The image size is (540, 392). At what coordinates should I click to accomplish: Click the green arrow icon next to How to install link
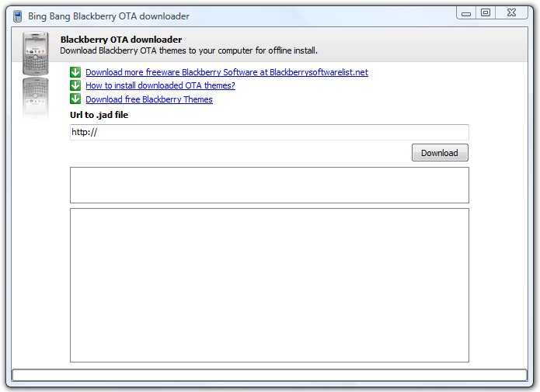[x=75, y=85]
